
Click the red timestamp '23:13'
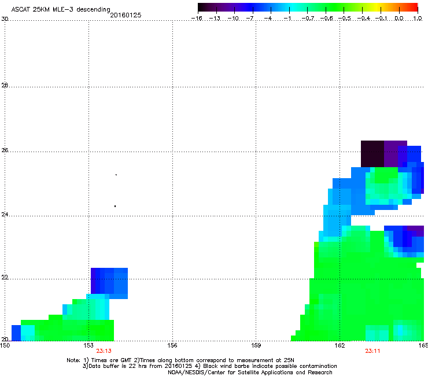pyautogui.click(x=104, y=351)
